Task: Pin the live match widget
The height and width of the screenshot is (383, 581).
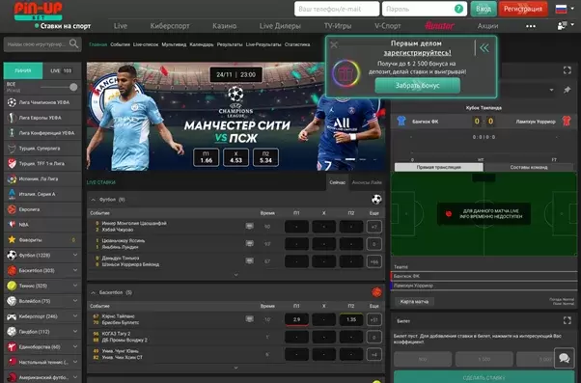Action: pos(567,90)
